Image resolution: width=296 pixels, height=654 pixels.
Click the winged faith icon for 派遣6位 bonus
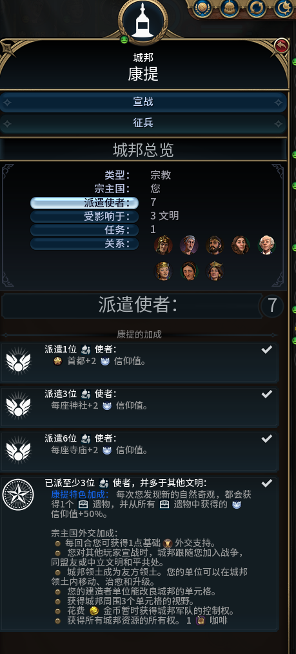(x=18, y=451)
